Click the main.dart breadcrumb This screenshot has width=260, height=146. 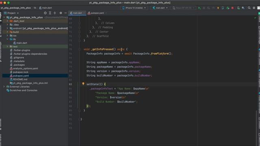45,8
